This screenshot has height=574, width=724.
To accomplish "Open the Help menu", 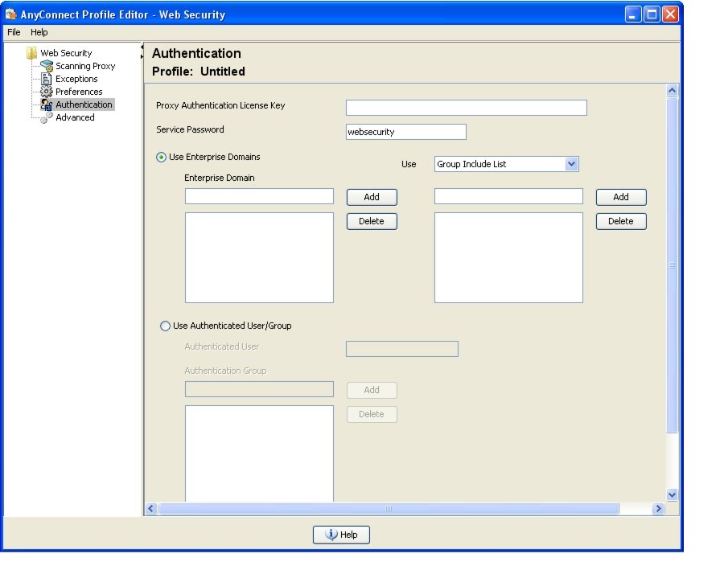I will [39, 32].
